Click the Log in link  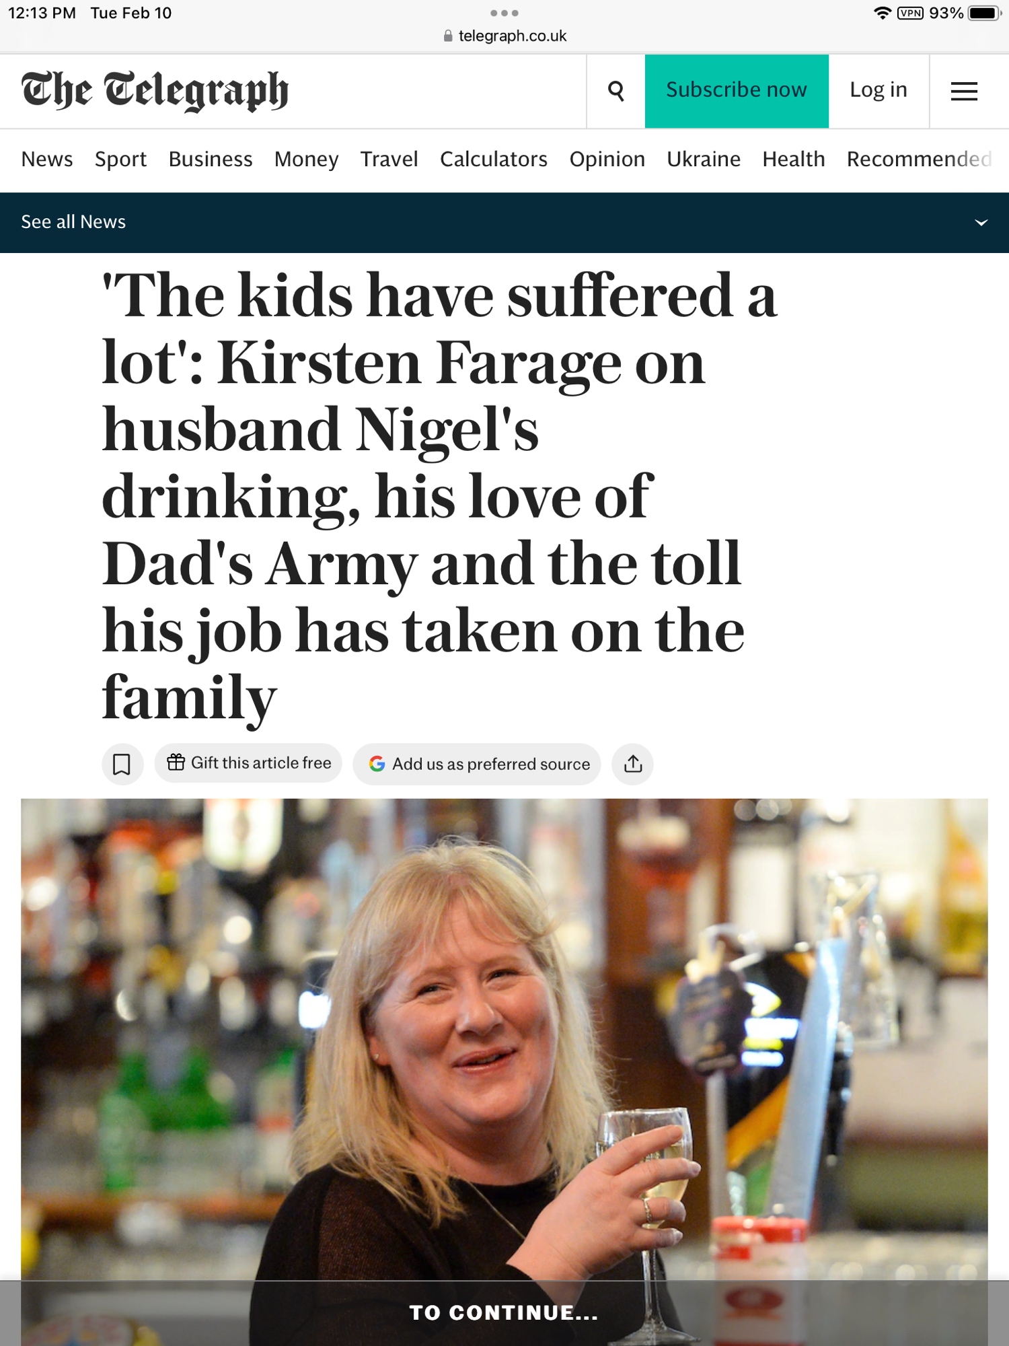(878, 91)
